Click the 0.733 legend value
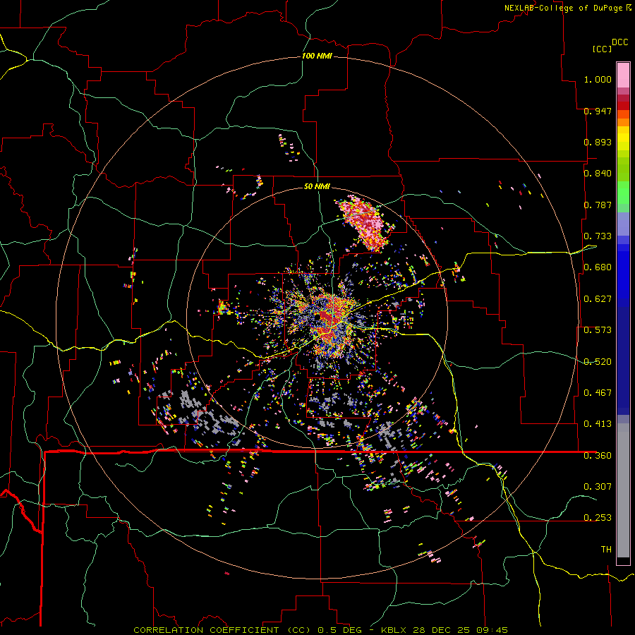The image size is (635, 635). pos(598,236)
